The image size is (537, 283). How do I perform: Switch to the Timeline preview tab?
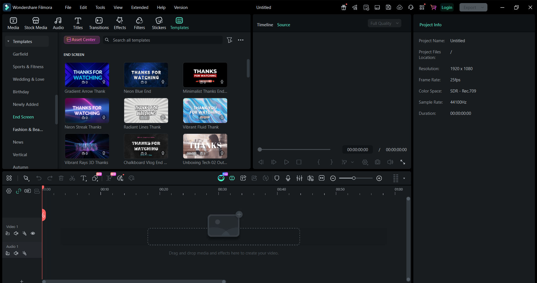click(265, 25)
